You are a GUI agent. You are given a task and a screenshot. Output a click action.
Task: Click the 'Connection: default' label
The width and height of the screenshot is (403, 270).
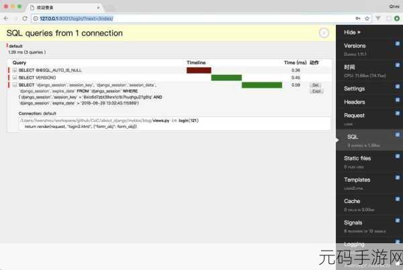[37, 113]
